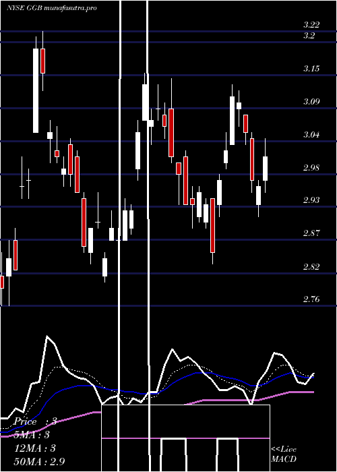Click the '50MA : 2.9' legend entry
Screen dimensions: 337x472
[x=40, y=461]
